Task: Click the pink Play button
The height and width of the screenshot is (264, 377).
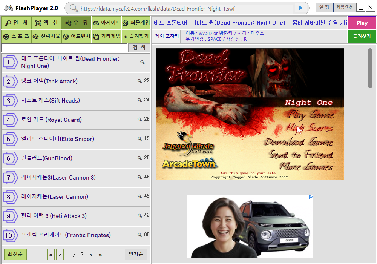Action: pos(362,23)
